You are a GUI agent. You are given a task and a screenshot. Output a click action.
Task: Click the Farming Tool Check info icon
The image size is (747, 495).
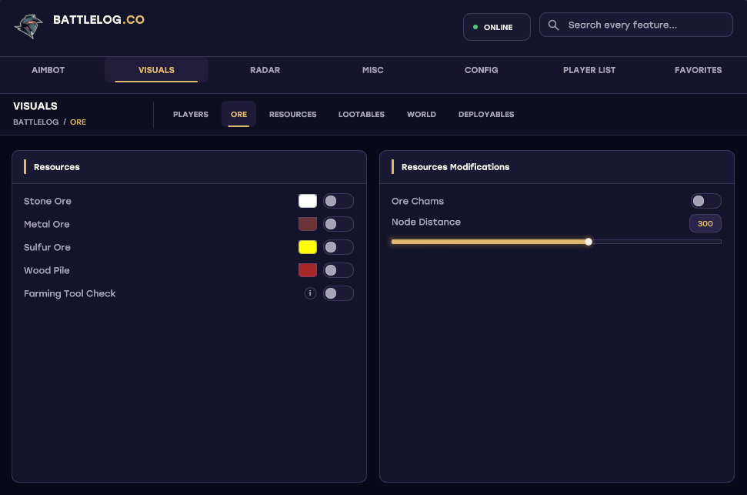coord(310,293)
